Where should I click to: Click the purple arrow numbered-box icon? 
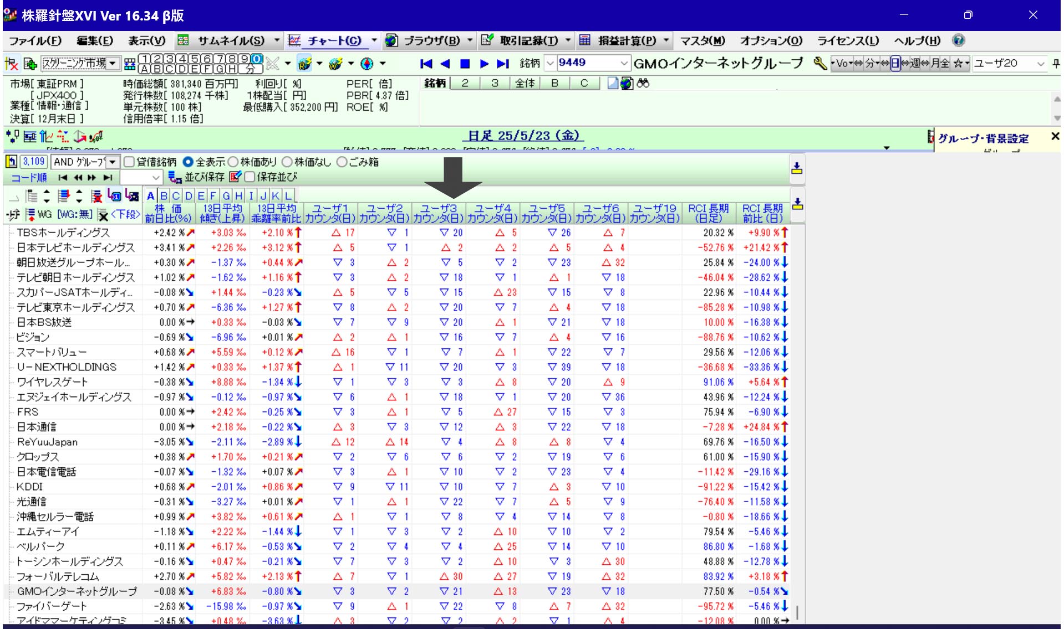[x=114, y=195]
